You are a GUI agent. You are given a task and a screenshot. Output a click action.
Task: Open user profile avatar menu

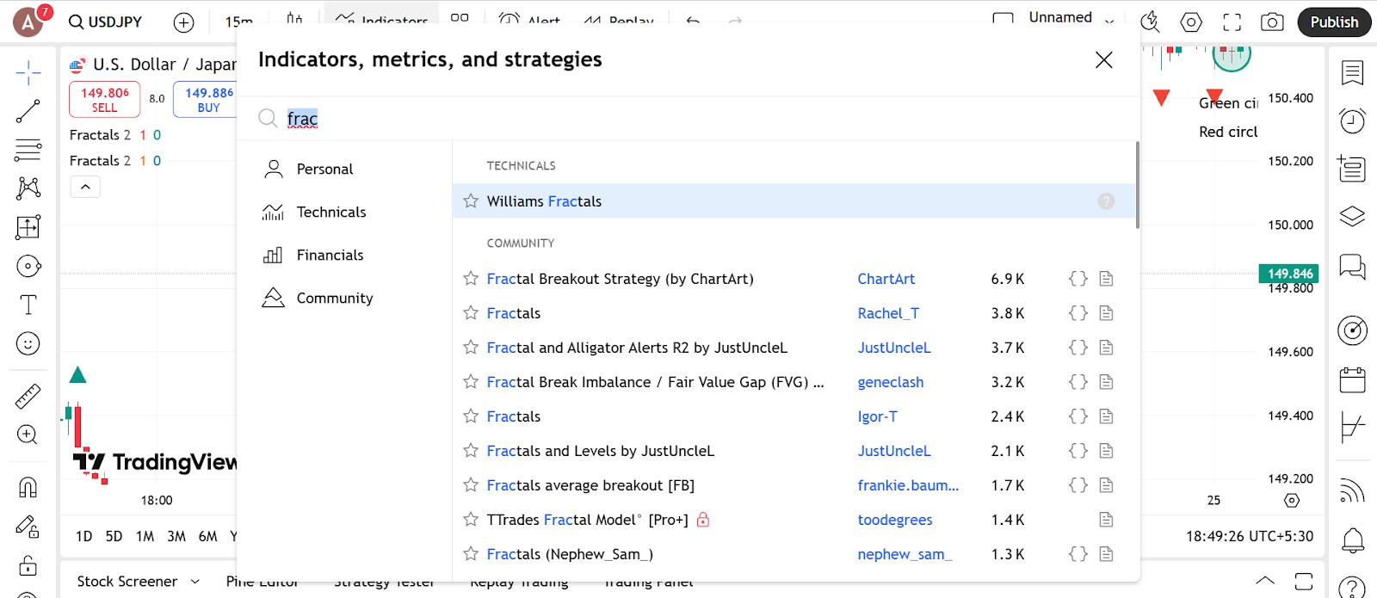point(28,22)
